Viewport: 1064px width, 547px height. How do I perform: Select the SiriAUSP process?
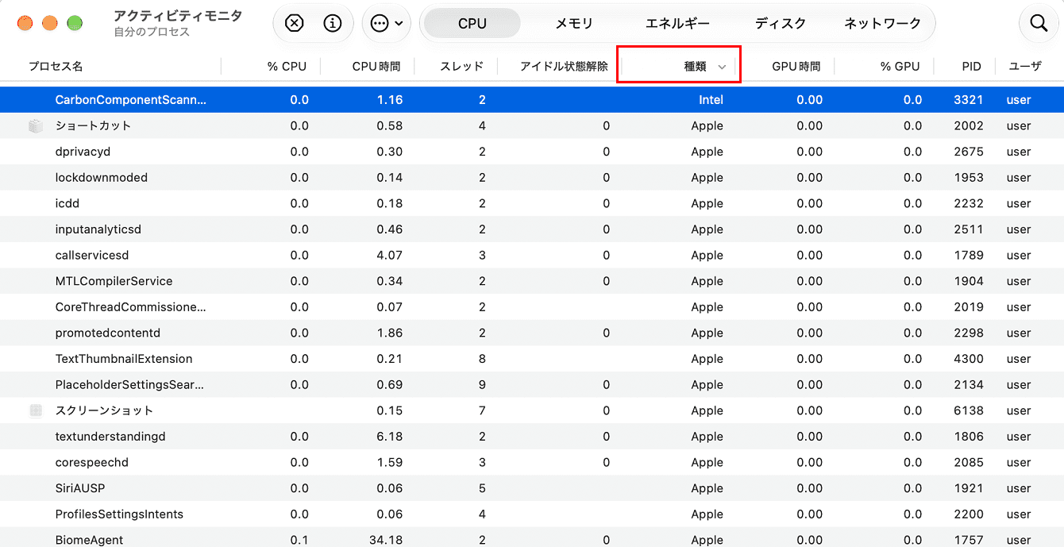pos(532,488)
